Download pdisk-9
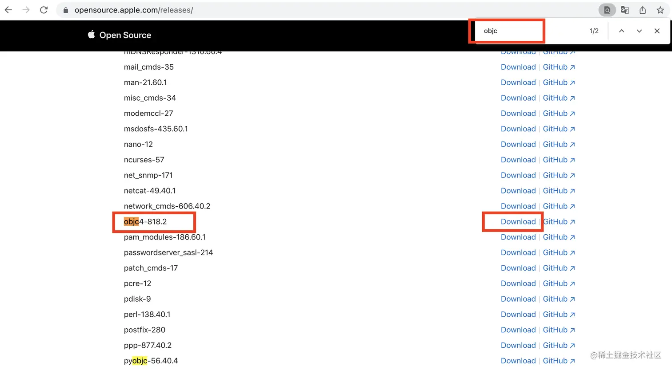Viewport: 672px width, 370px height. 518,299
